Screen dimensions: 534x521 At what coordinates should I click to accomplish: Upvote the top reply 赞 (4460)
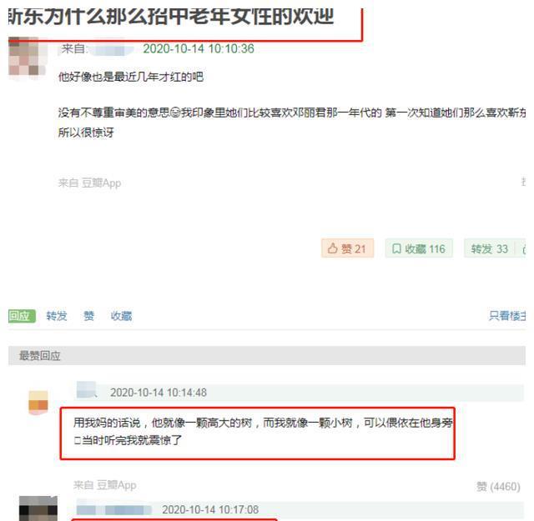(x=498, y=487)
